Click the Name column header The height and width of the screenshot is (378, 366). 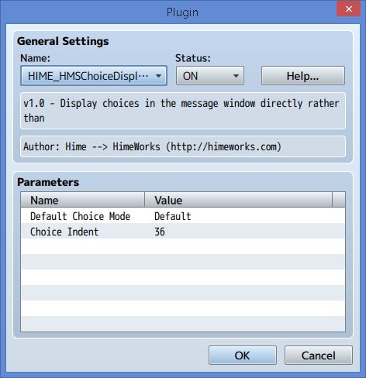[83, 200]
